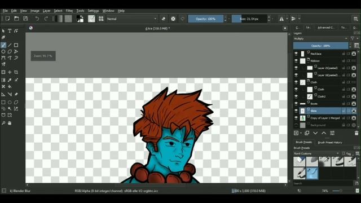The height and width of the screenshot is (203, 361).
Task: Hide the Necklace layer
Action: [x=296, y=54]
